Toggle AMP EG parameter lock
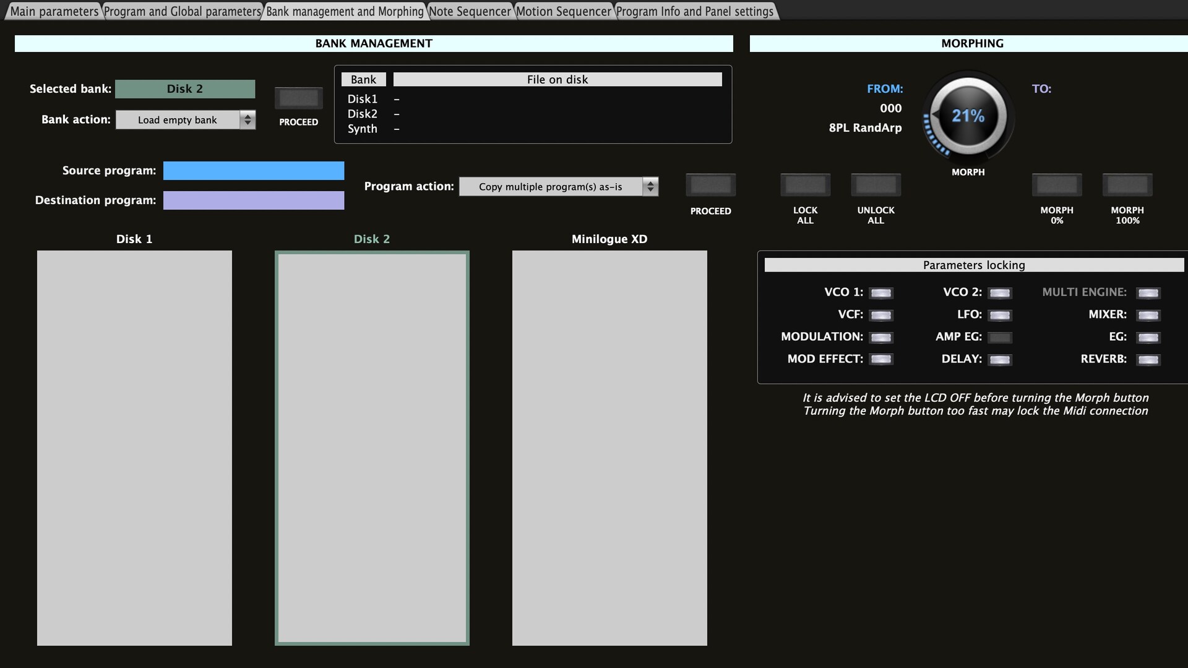 [999, 338]
